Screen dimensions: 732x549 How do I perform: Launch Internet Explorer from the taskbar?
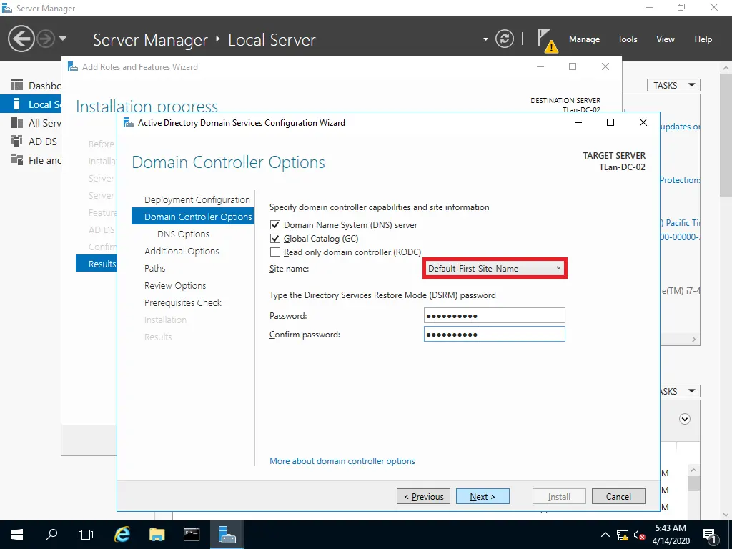point(122,535)
